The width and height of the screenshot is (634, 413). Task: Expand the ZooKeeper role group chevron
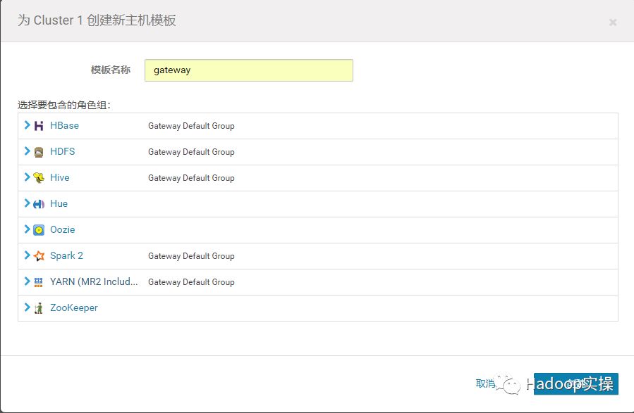coord(28,307)
